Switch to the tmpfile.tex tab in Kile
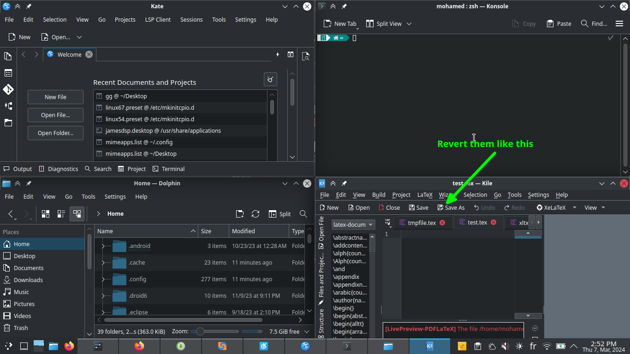 tap(421, 223)
